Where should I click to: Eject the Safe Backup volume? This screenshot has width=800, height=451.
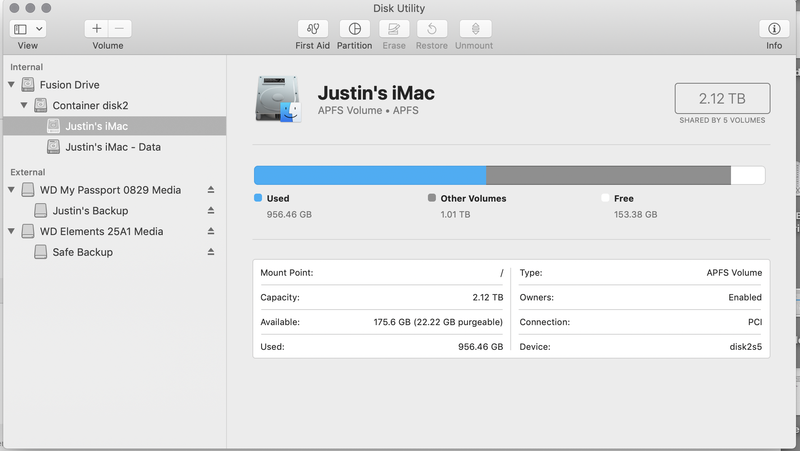click(211, 251)
